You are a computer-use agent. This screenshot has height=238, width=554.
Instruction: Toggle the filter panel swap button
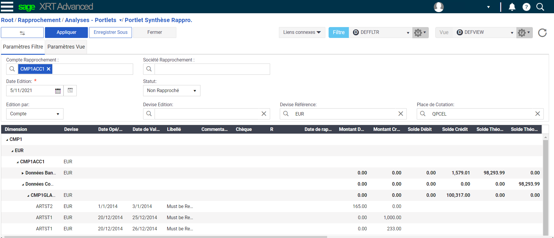pyautogui.click(x=22, y=33)
